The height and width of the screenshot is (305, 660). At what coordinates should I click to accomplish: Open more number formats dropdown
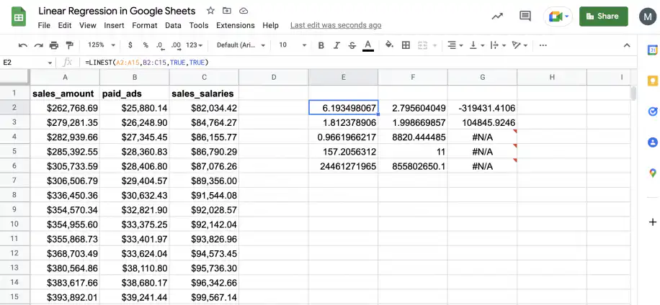pos(194,45)
